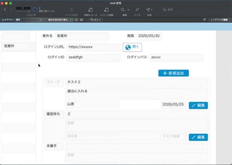Open the layout (レイアウト) dropdown menu
The image size is (232, 165).
(x=28, y=20)
